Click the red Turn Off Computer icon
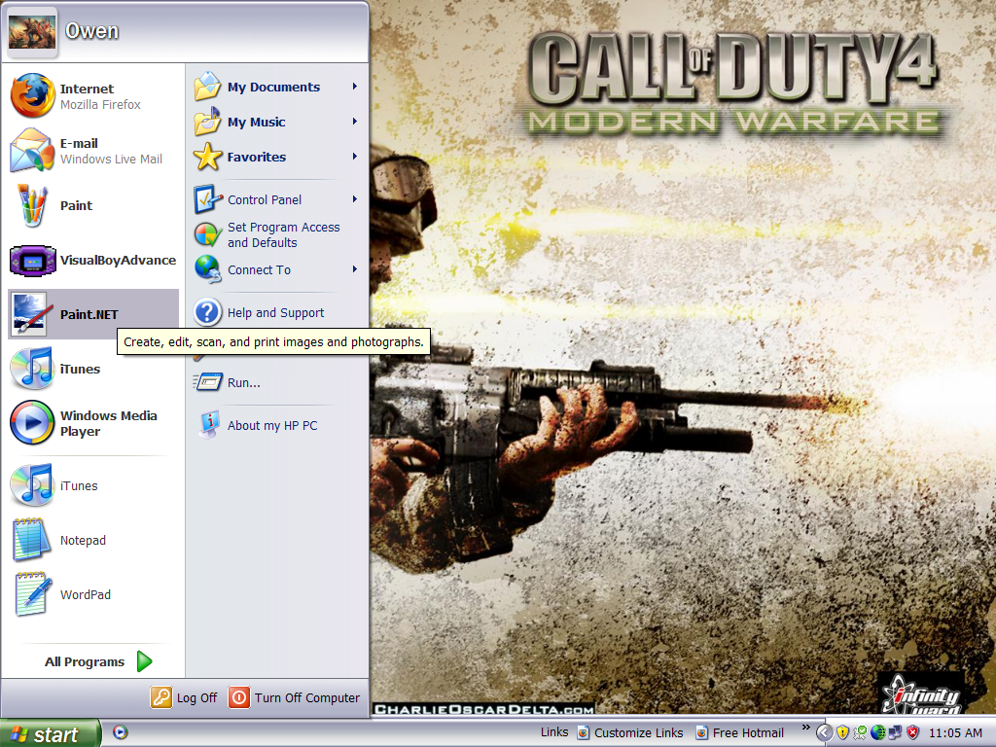Image resolution: width=996 pixels, height=747 pixels. point(239,697)
